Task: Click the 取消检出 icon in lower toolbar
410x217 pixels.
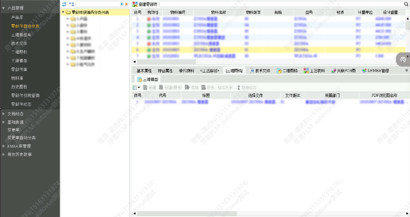Action: tap(238, 88)
